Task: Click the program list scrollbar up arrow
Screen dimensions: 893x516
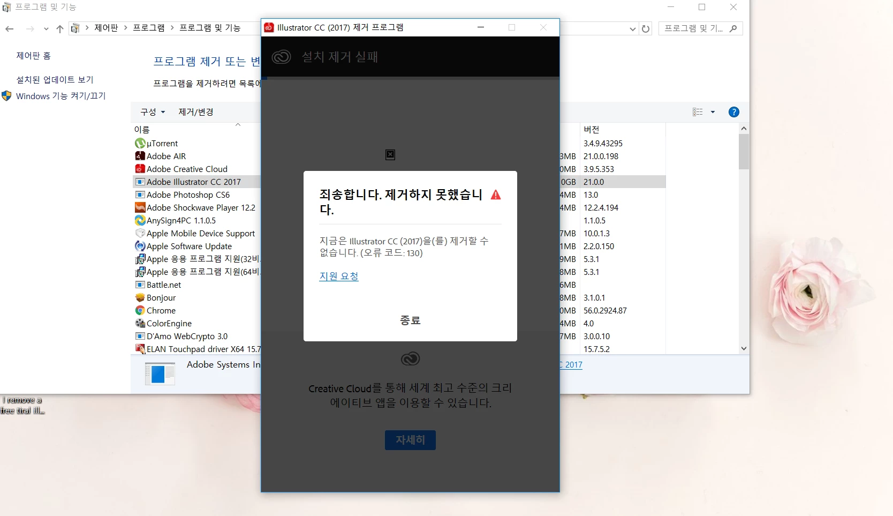Action: pyautogui.click(x=744, y=129)
